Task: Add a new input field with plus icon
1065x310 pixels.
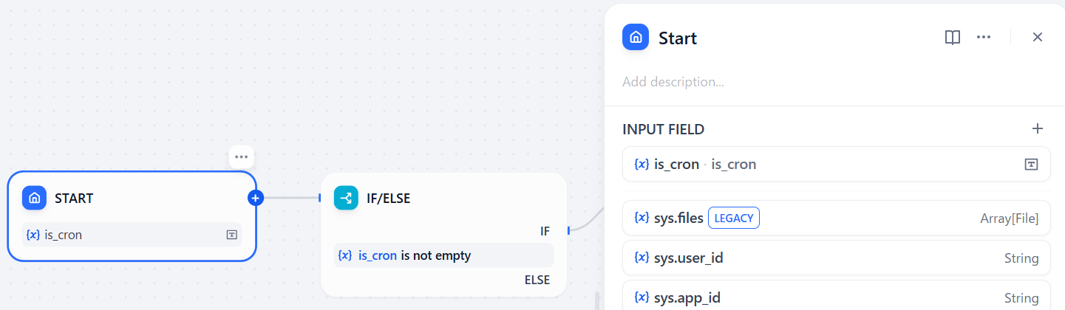Action: pyautogui.click(x=1038, y=129)
